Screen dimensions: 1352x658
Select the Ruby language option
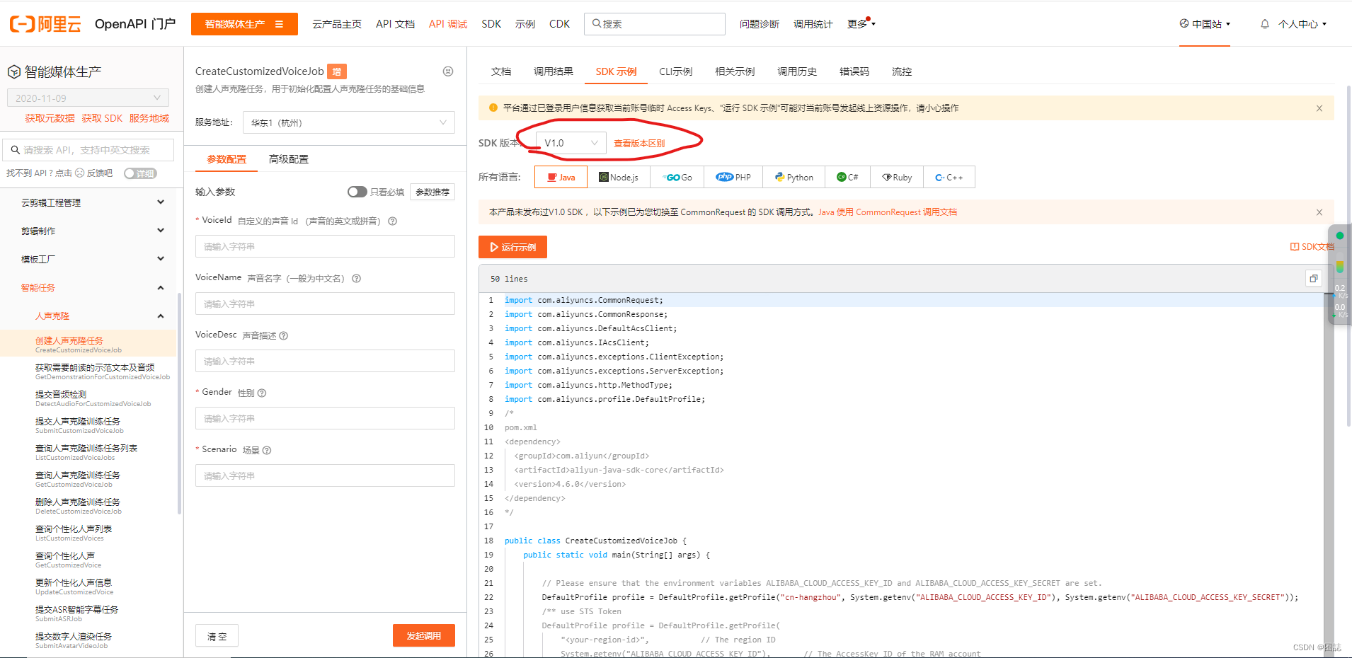click(897, 177)
